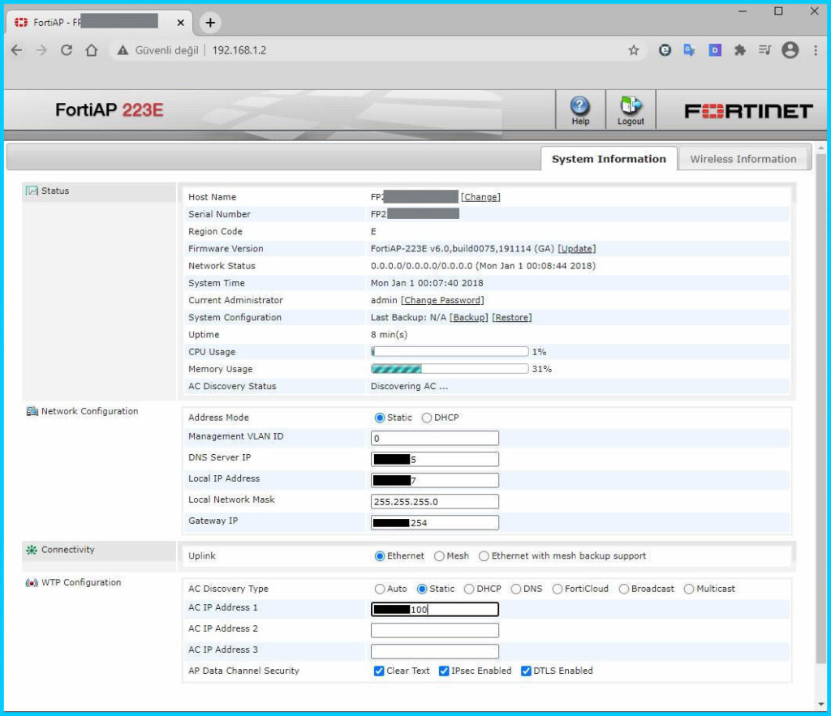Set AC Discovery Type to Multicast
Viewport: 831px width, 716px height.
click(x=688, y=589)
